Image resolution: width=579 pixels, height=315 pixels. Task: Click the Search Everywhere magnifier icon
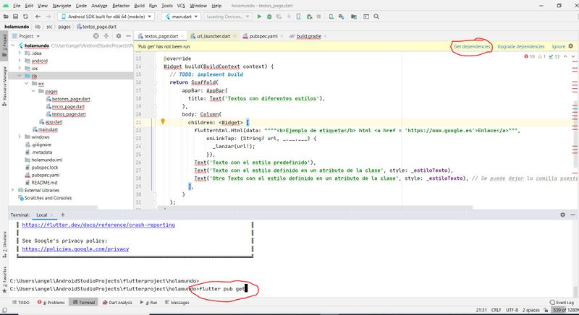tap(376, 17)
